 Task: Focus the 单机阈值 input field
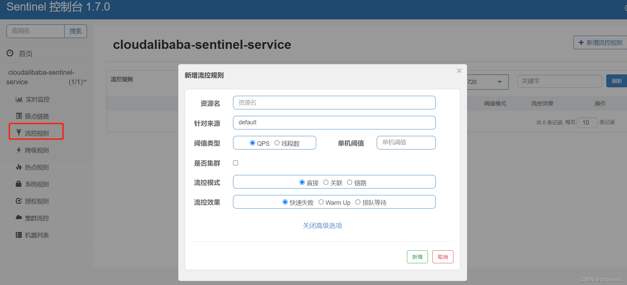click(x=406, y=143)
